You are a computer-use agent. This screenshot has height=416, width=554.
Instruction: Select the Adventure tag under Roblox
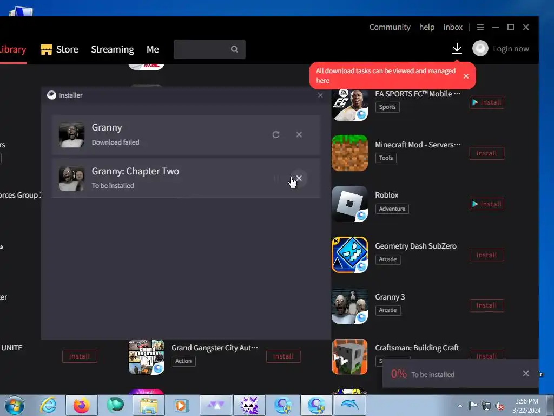coord(392,209)
